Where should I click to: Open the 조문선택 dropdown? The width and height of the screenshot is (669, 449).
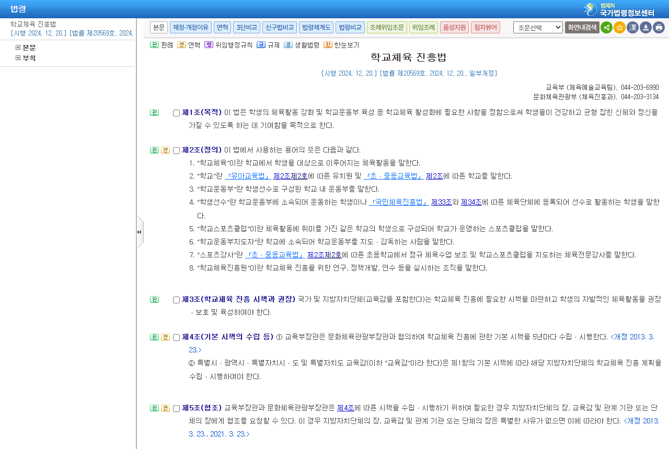coord(538,28)
